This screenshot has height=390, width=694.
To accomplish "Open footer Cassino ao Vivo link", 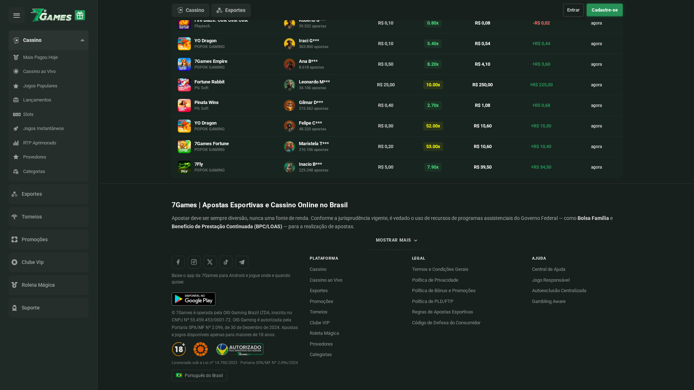I will 326,280.
